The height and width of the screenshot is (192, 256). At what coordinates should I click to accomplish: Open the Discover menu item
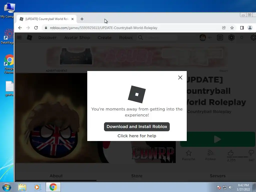[47, 37]
